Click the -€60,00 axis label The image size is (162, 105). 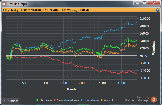pyautogui.click(x=145, y=78)
